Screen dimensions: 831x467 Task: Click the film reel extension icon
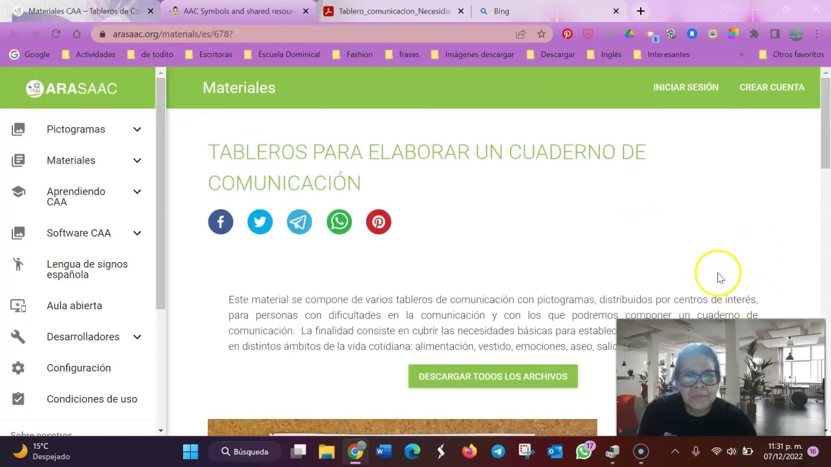[671, 34]
